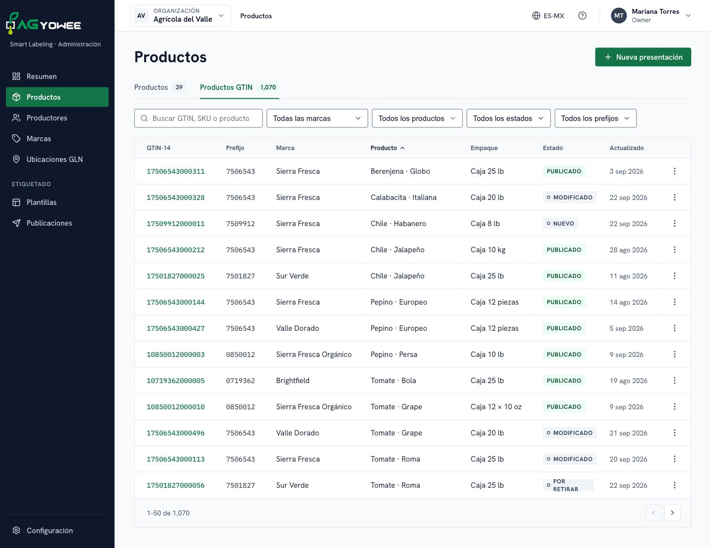This screenshot has height=548, width=711.
Task: Open row actions for GTIN 10850012000010
Action: (674, 407)
